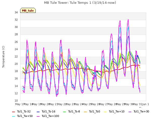Click the purple Tul1_Tw+30 legend swatch

coord(130,112)
